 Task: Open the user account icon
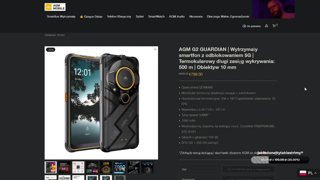click(x=266, y=26)
